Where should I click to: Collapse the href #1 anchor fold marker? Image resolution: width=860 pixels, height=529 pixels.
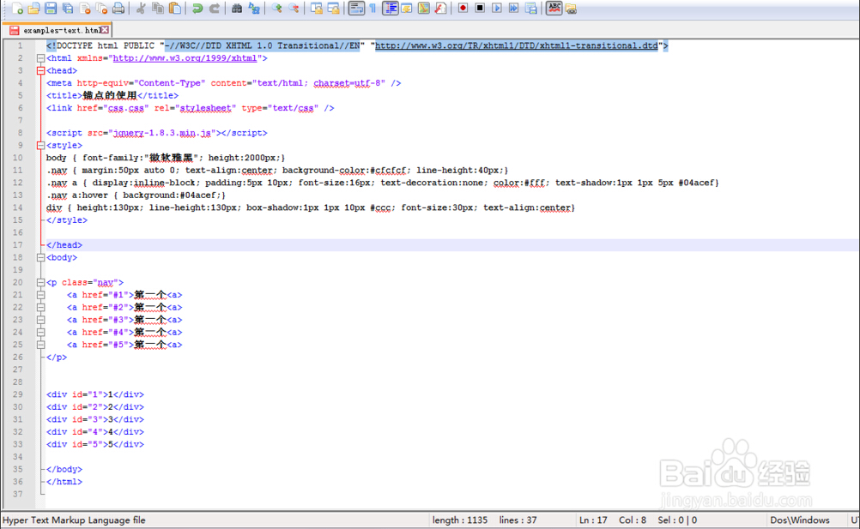[x=40, y=295]
